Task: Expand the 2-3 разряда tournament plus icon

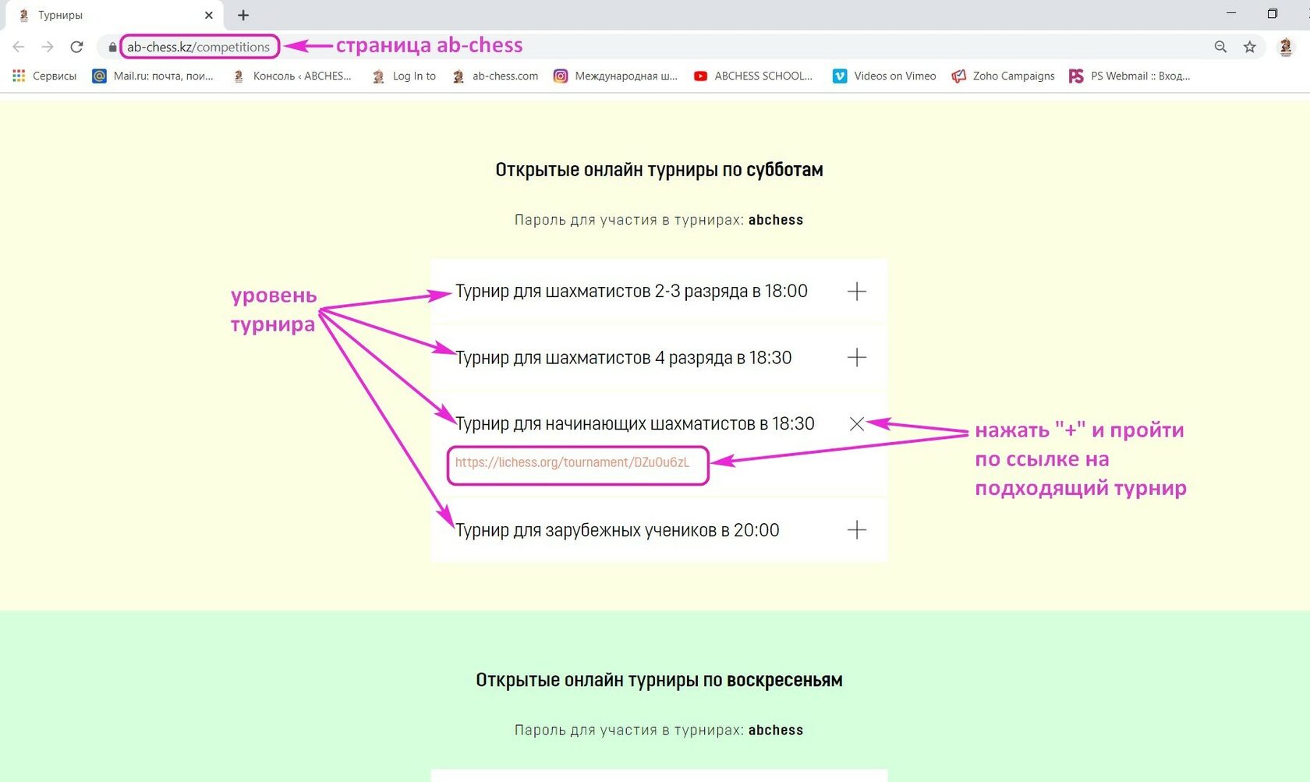Action: 856,292
